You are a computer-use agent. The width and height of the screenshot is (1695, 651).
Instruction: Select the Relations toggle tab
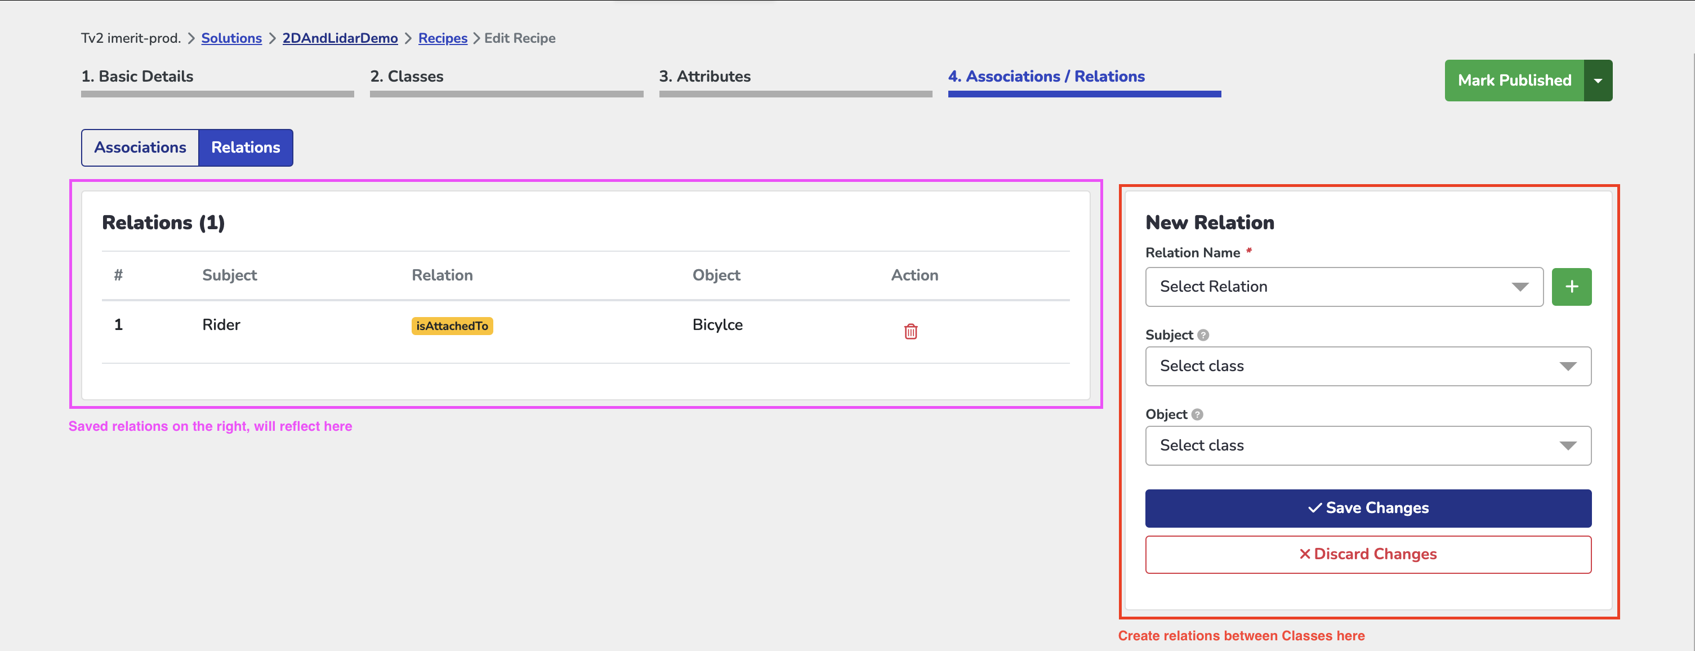pyautogui.click(x=246, y=148)
